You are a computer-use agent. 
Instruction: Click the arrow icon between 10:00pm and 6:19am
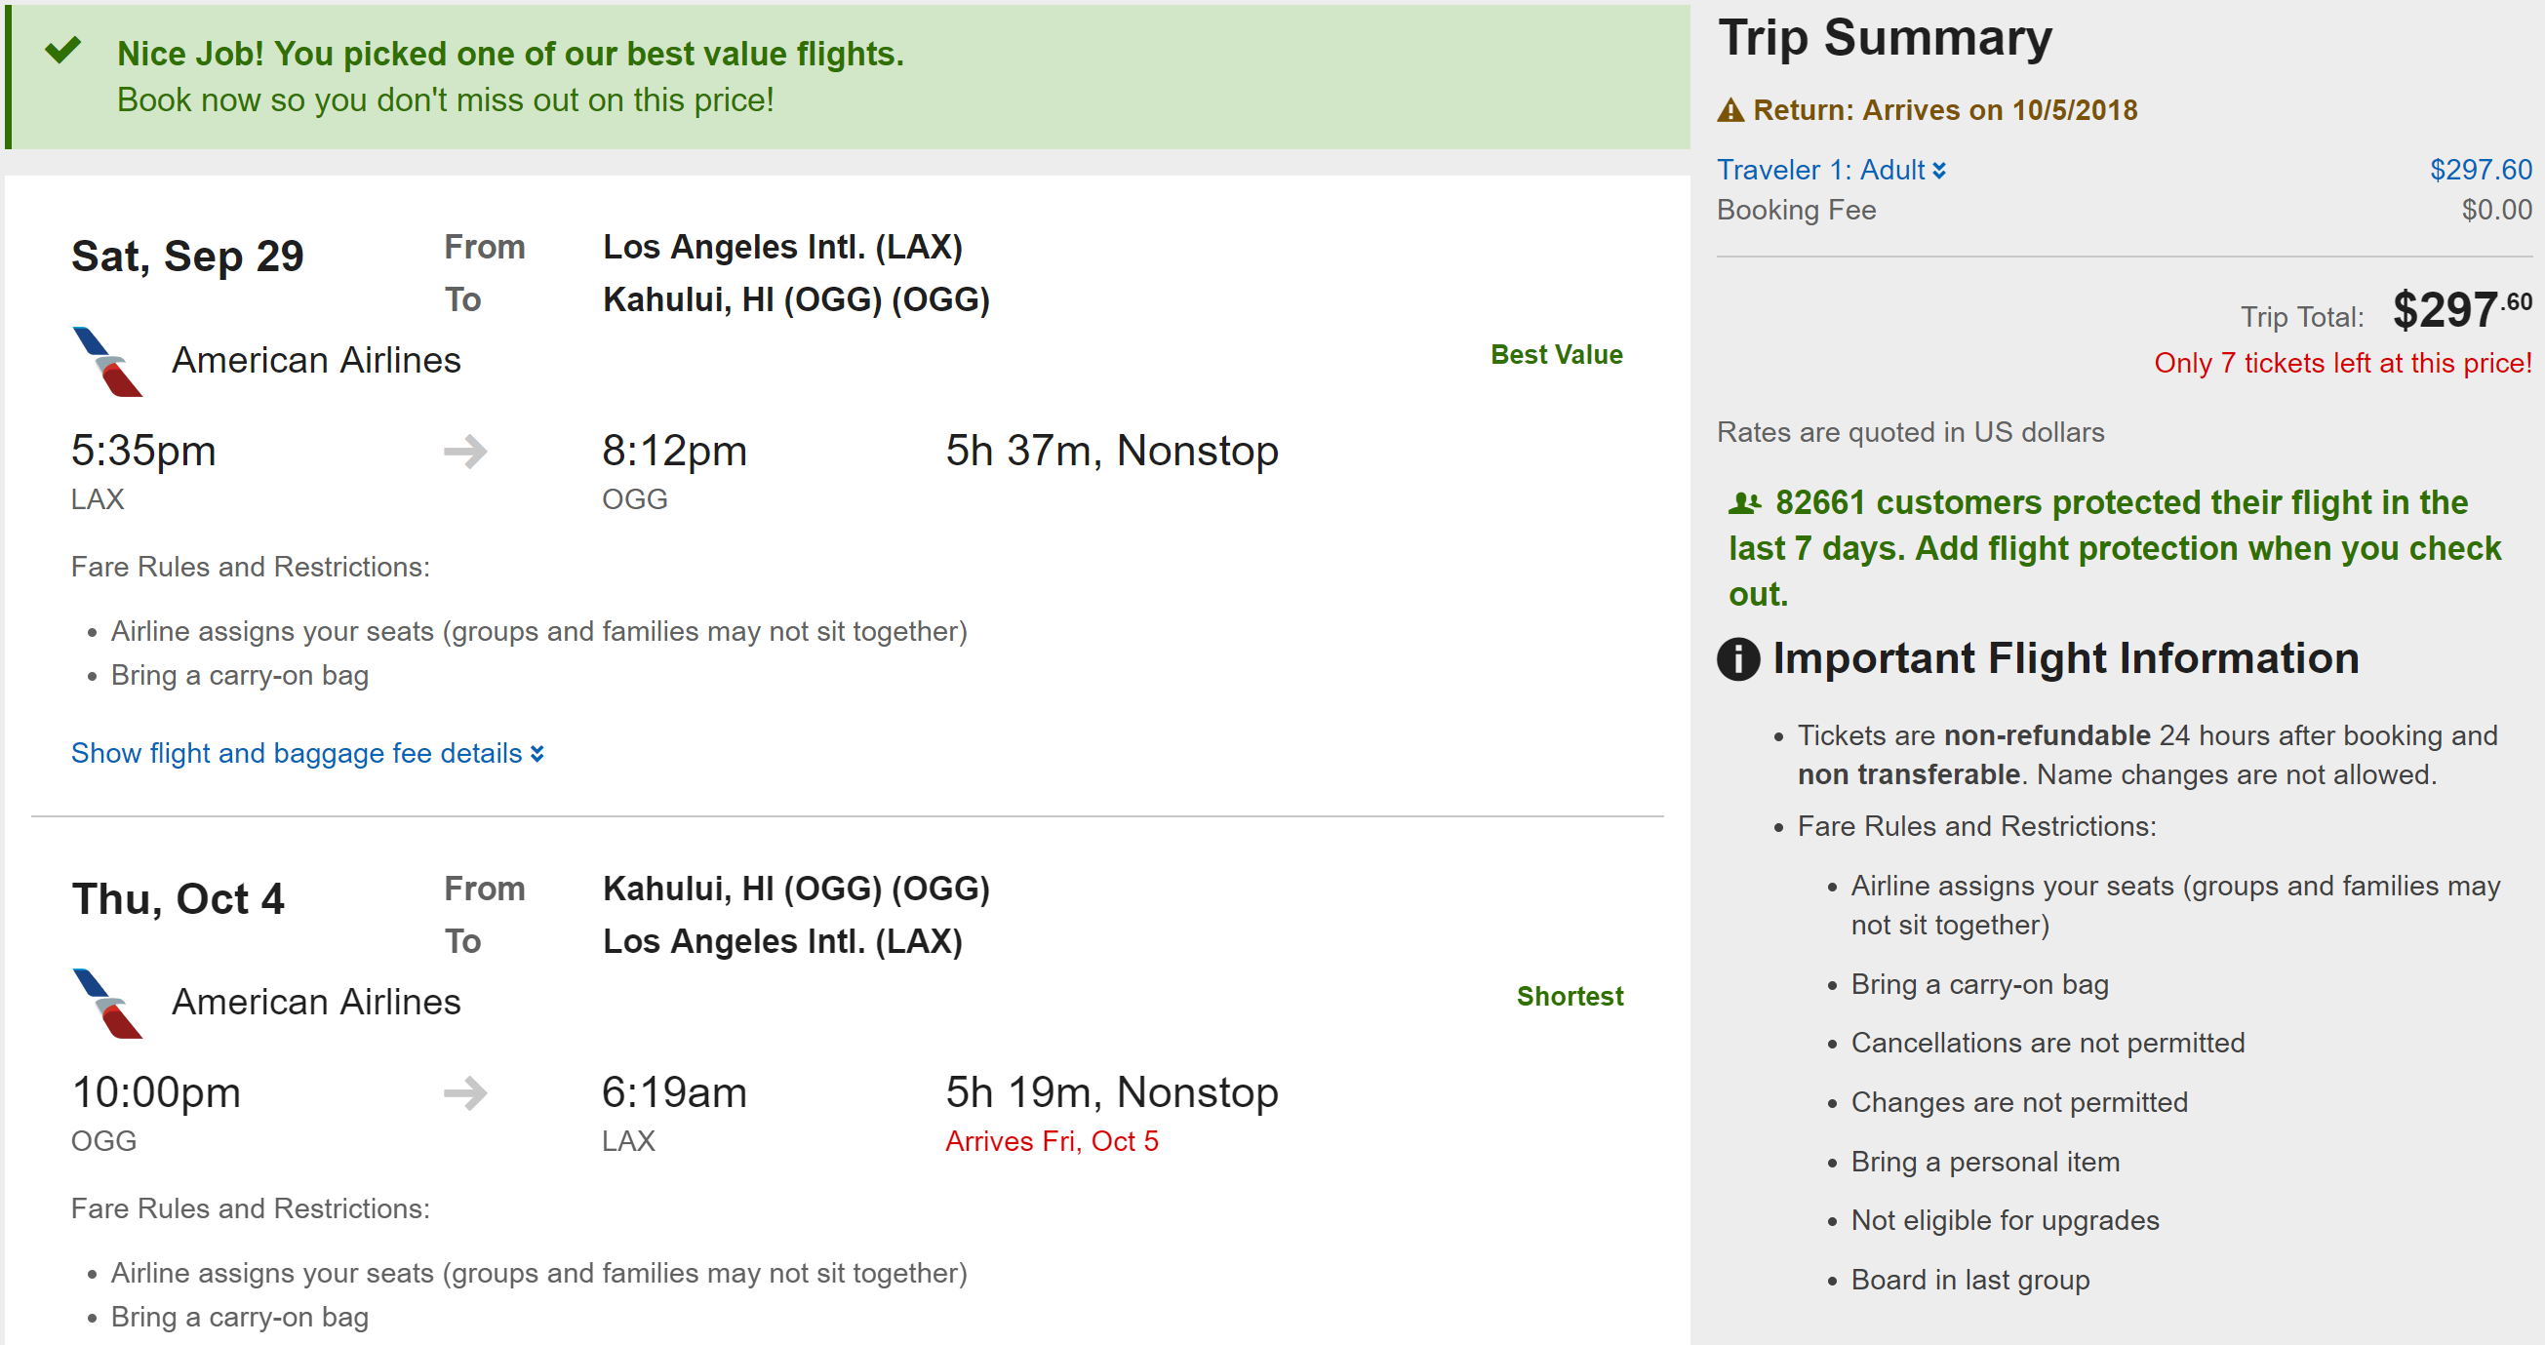coord(465,1093)
